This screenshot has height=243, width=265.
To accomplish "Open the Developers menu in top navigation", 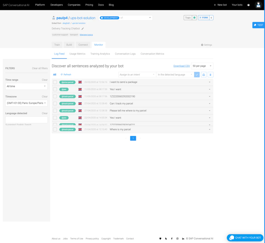I will click(56, 5).
